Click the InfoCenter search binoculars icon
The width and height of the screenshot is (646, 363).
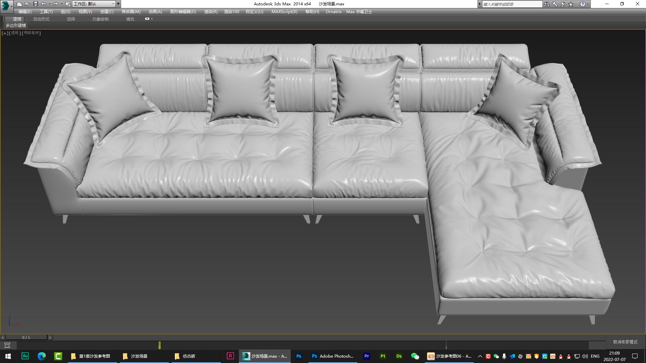(546, 4)
